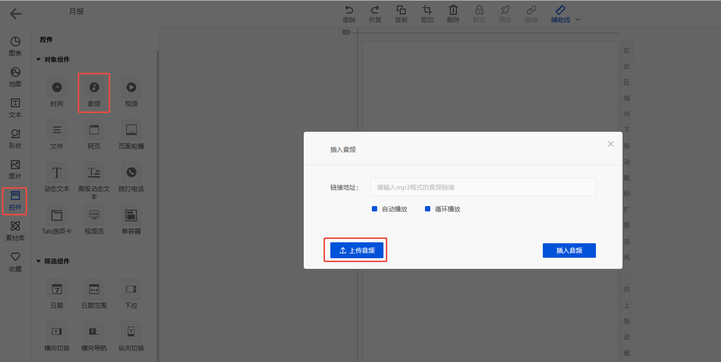Screen dimensions: 721x362
Task: Click the 插入音频 insert audio button
Action: pyautogui.click(x=569, y=251)
